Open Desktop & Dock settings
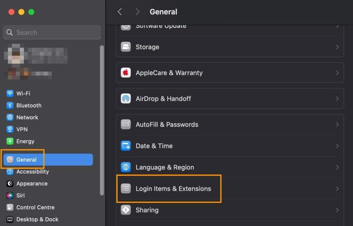The image size is (353, 226). click(37, 219)
